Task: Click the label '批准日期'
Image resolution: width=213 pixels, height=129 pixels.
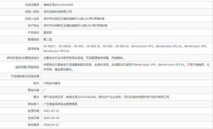Action: 33,111
